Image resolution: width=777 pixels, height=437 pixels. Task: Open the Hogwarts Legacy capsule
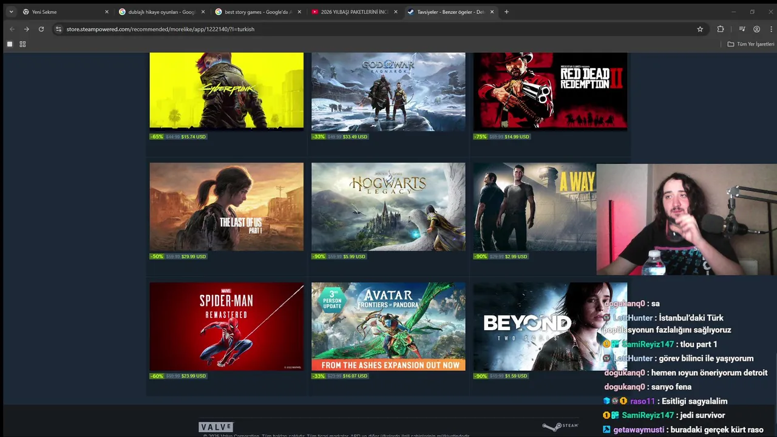[x=388, y=207]
